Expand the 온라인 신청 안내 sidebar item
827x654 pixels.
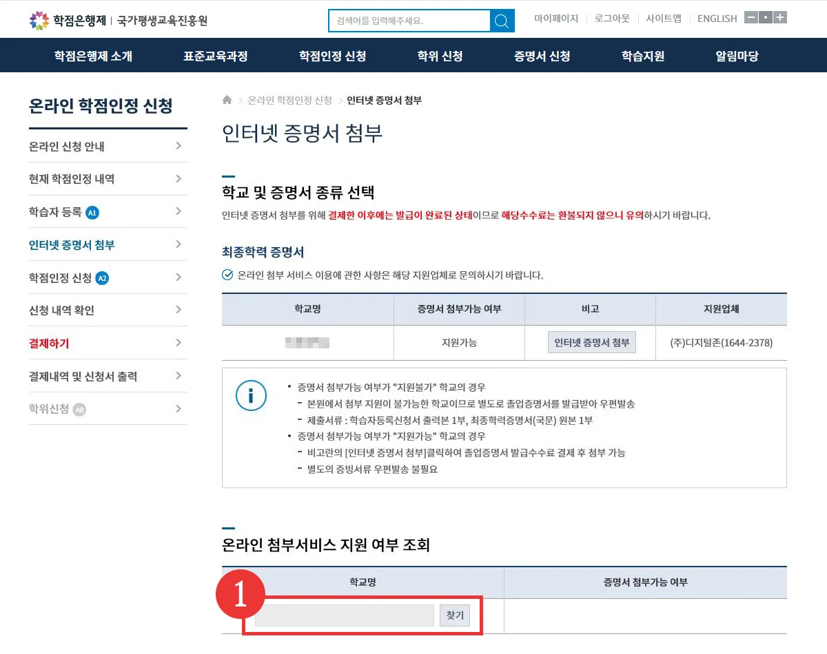107,145
